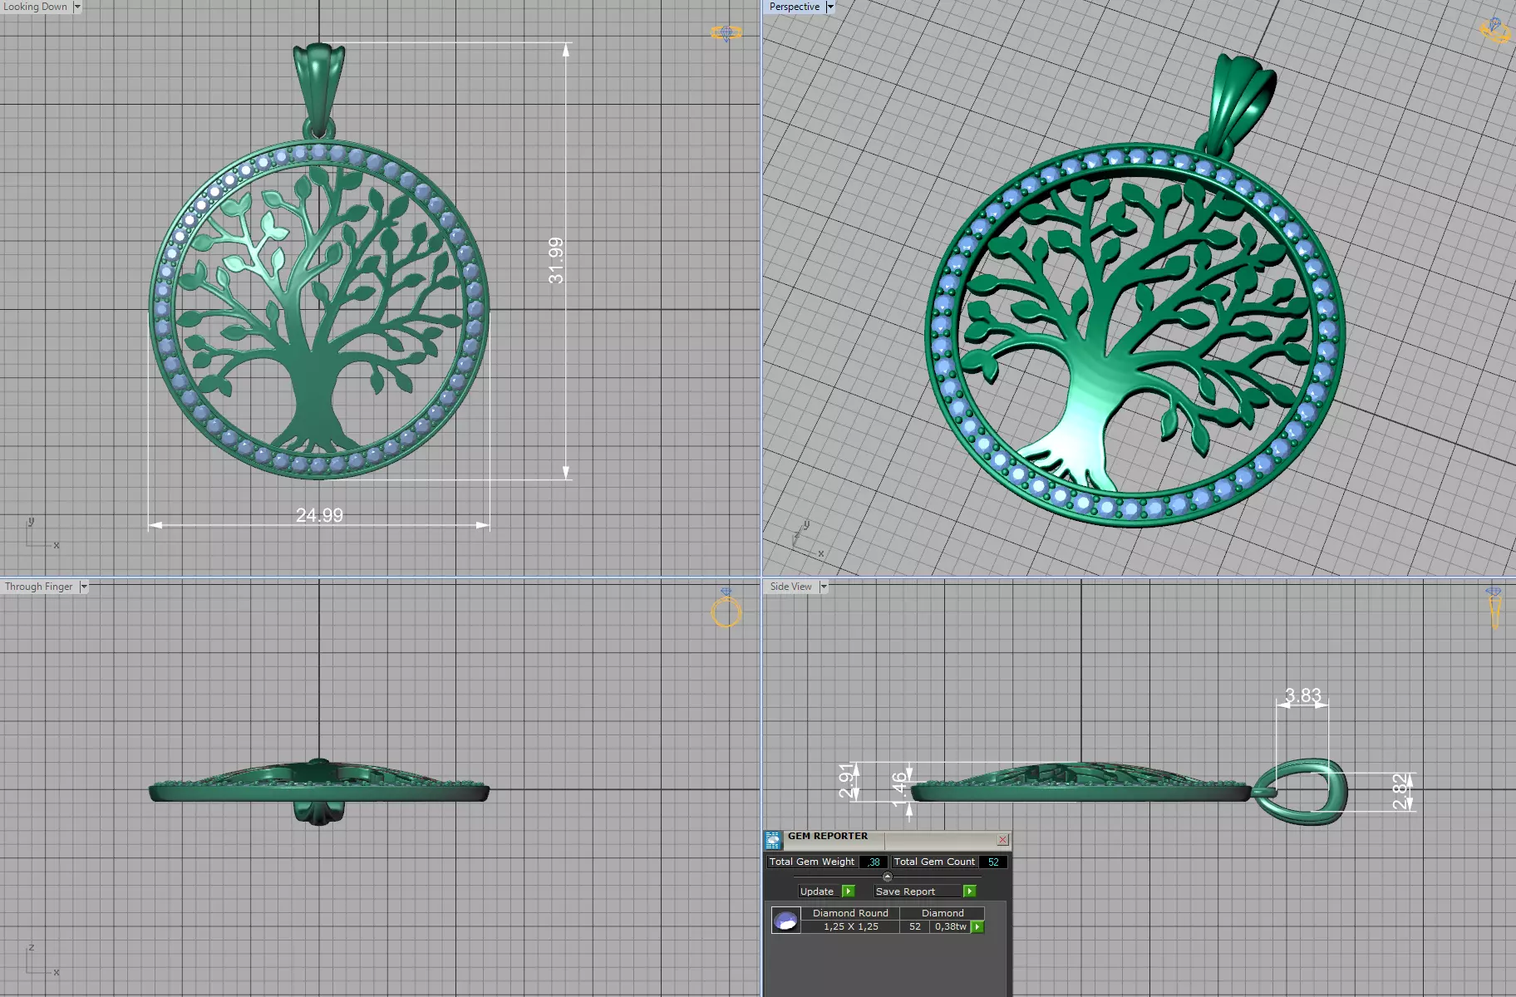This screenshot has width=1516, height=997.
Task: Click the 1,25 X 1,25 size cell
Action: 850,926
